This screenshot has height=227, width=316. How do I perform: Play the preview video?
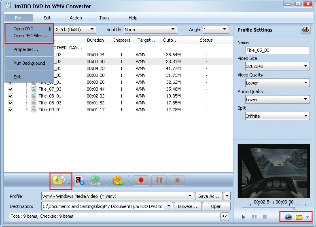(x=244, y=217)
